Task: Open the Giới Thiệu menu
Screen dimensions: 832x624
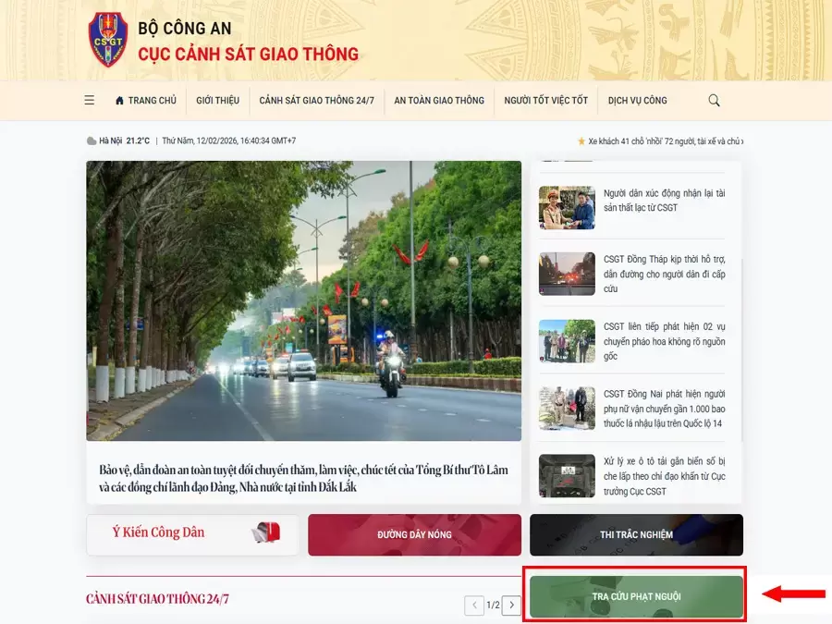Action: (x=216, y=100)
